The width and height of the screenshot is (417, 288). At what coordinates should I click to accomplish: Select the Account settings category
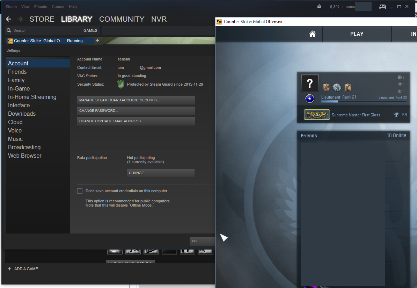[x=38, y=63]
